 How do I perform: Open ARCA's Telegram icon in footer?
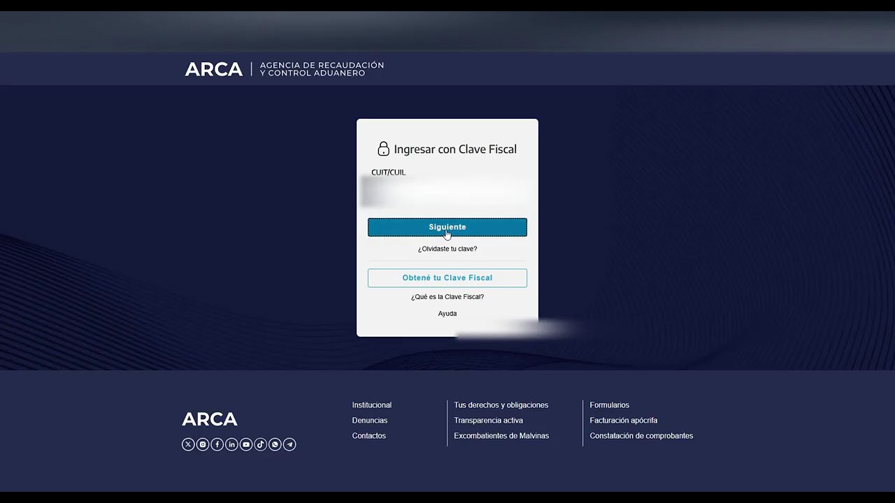click(289, 444)
